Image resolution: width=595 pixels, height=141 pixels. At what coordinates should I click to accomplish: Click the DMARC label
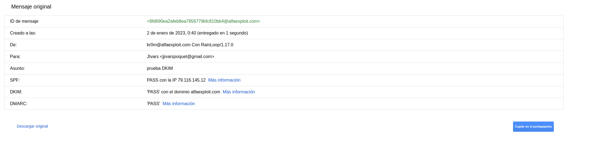tap(19, 103)
